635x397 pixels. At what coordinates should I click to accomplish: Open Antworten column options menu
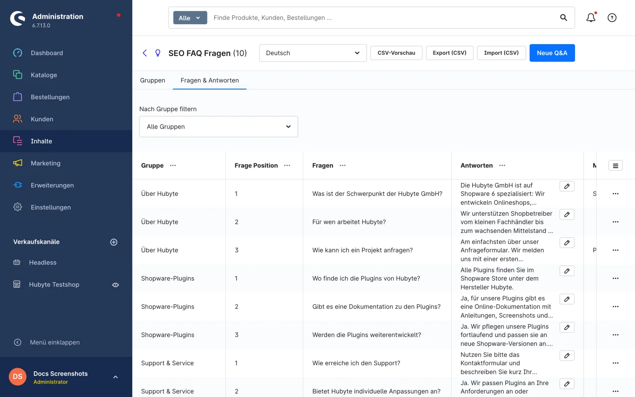pos(502,166)
